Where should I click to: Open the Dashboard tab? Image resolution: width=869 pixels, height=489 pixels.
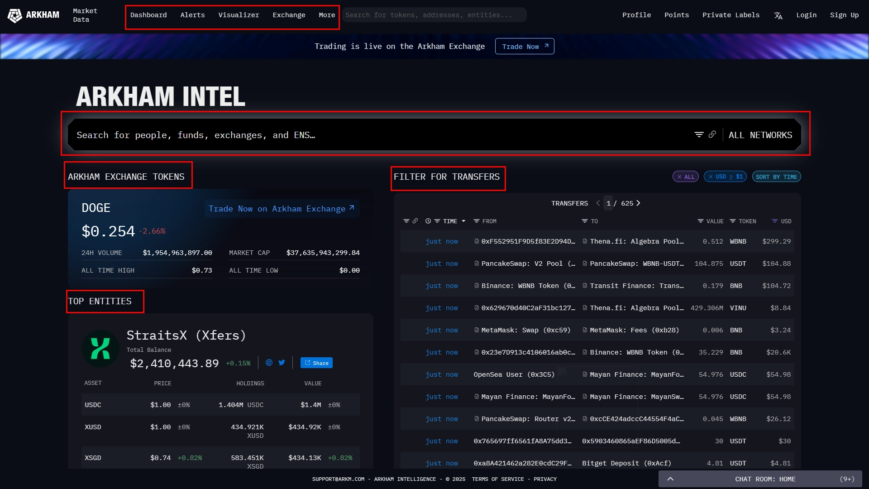[148, 15]
